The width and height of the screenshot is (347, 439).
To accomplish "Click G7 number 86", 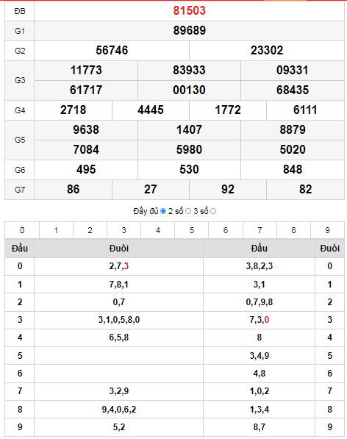I will click(73, 190).
